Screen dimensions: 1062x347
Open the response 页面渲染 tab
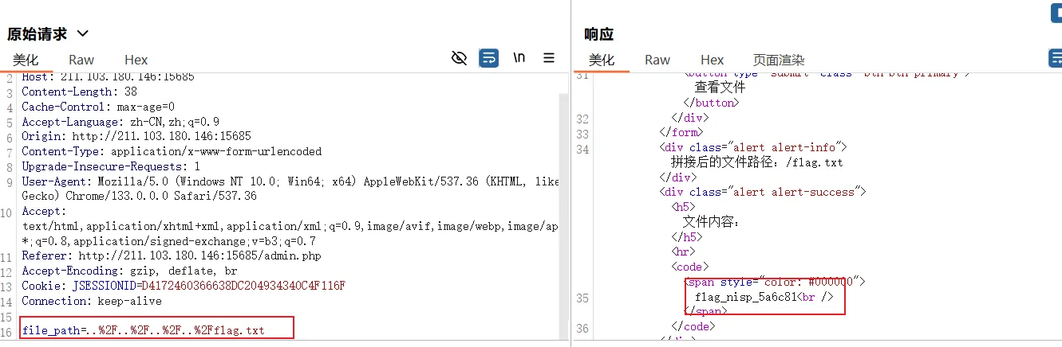coord(778,60)
